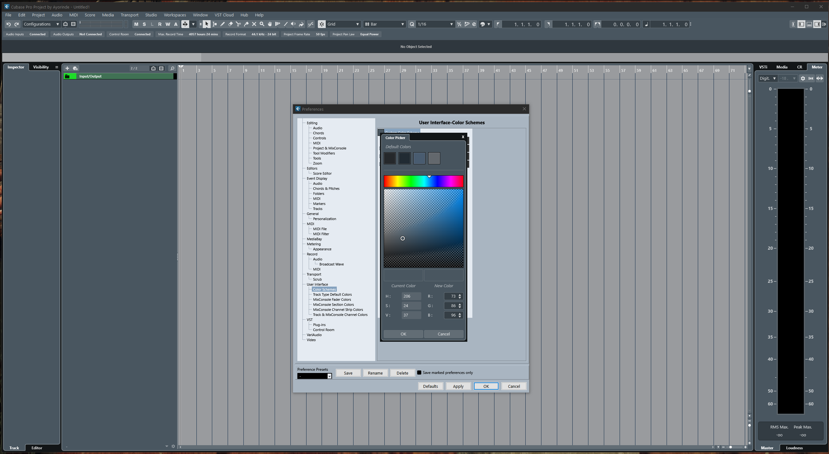This screenshot has width=829, height=454.
Task: Select the Glue tool
Action: [x=246, y=24]
